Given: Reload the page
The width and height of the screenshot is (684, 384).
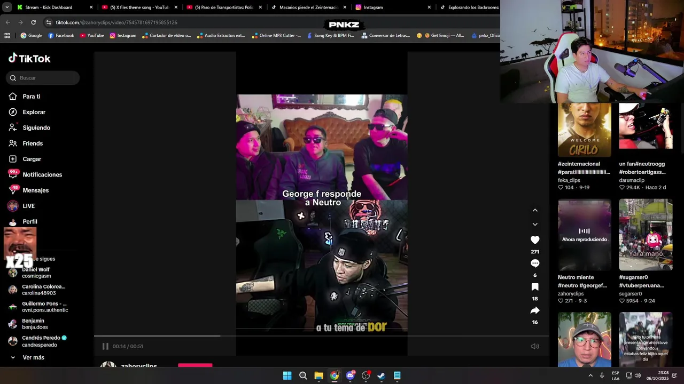Looking at the screenshot, I should coord(33,22).
